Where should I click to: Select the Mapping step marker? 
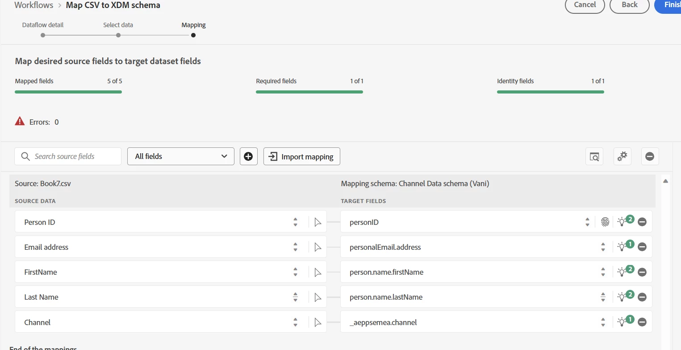pos(193,35)
